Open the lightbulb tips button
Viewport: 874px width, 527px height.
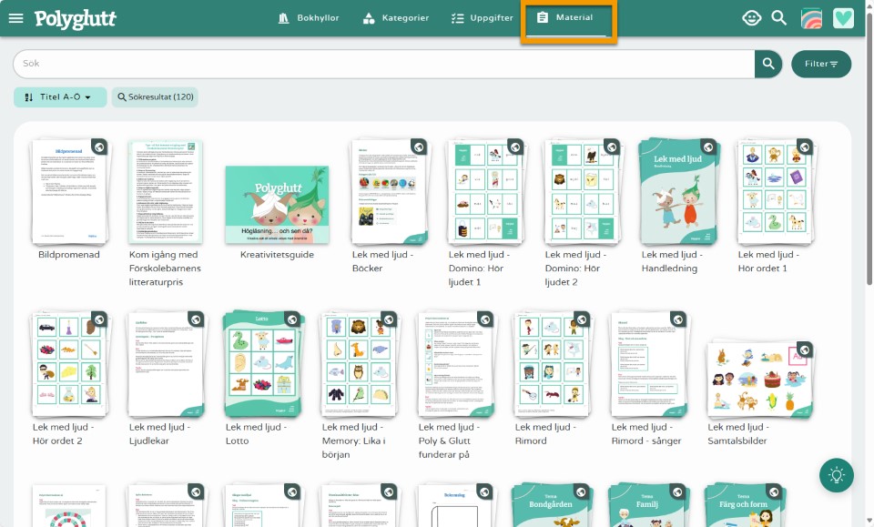[x=836, y=475]
